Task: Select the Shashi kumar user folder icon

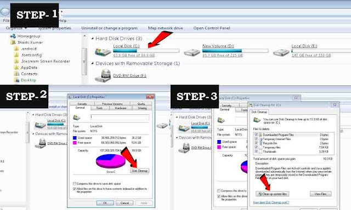Action: coord(13,42)
